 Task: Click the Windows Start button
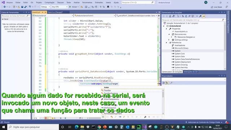[x=4, y=127]
